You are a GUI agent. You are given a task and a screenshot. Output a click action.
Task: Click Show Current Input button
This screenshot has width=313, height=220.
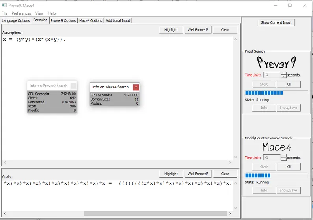[x=276, y=23]
